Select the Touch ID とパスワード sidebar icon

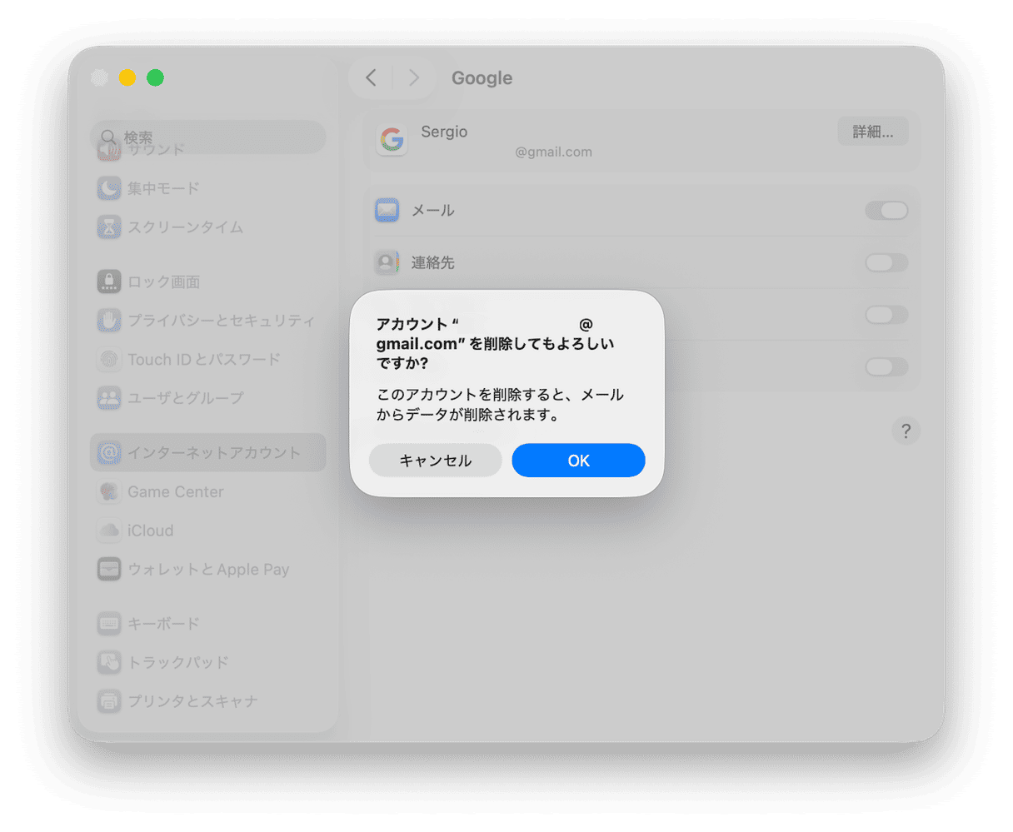109,359
